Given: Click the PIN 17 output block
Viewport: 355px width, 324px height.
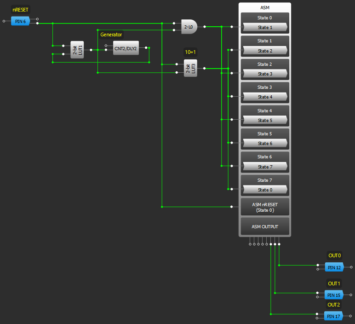Looking at the screenshot, I should pyautogui.click(x=334, y=316).
